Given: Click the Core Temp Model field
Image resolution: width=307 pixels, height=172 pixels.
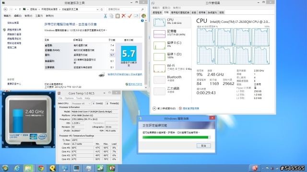Looking at the screenshot, I should click(x=95, y=111).
